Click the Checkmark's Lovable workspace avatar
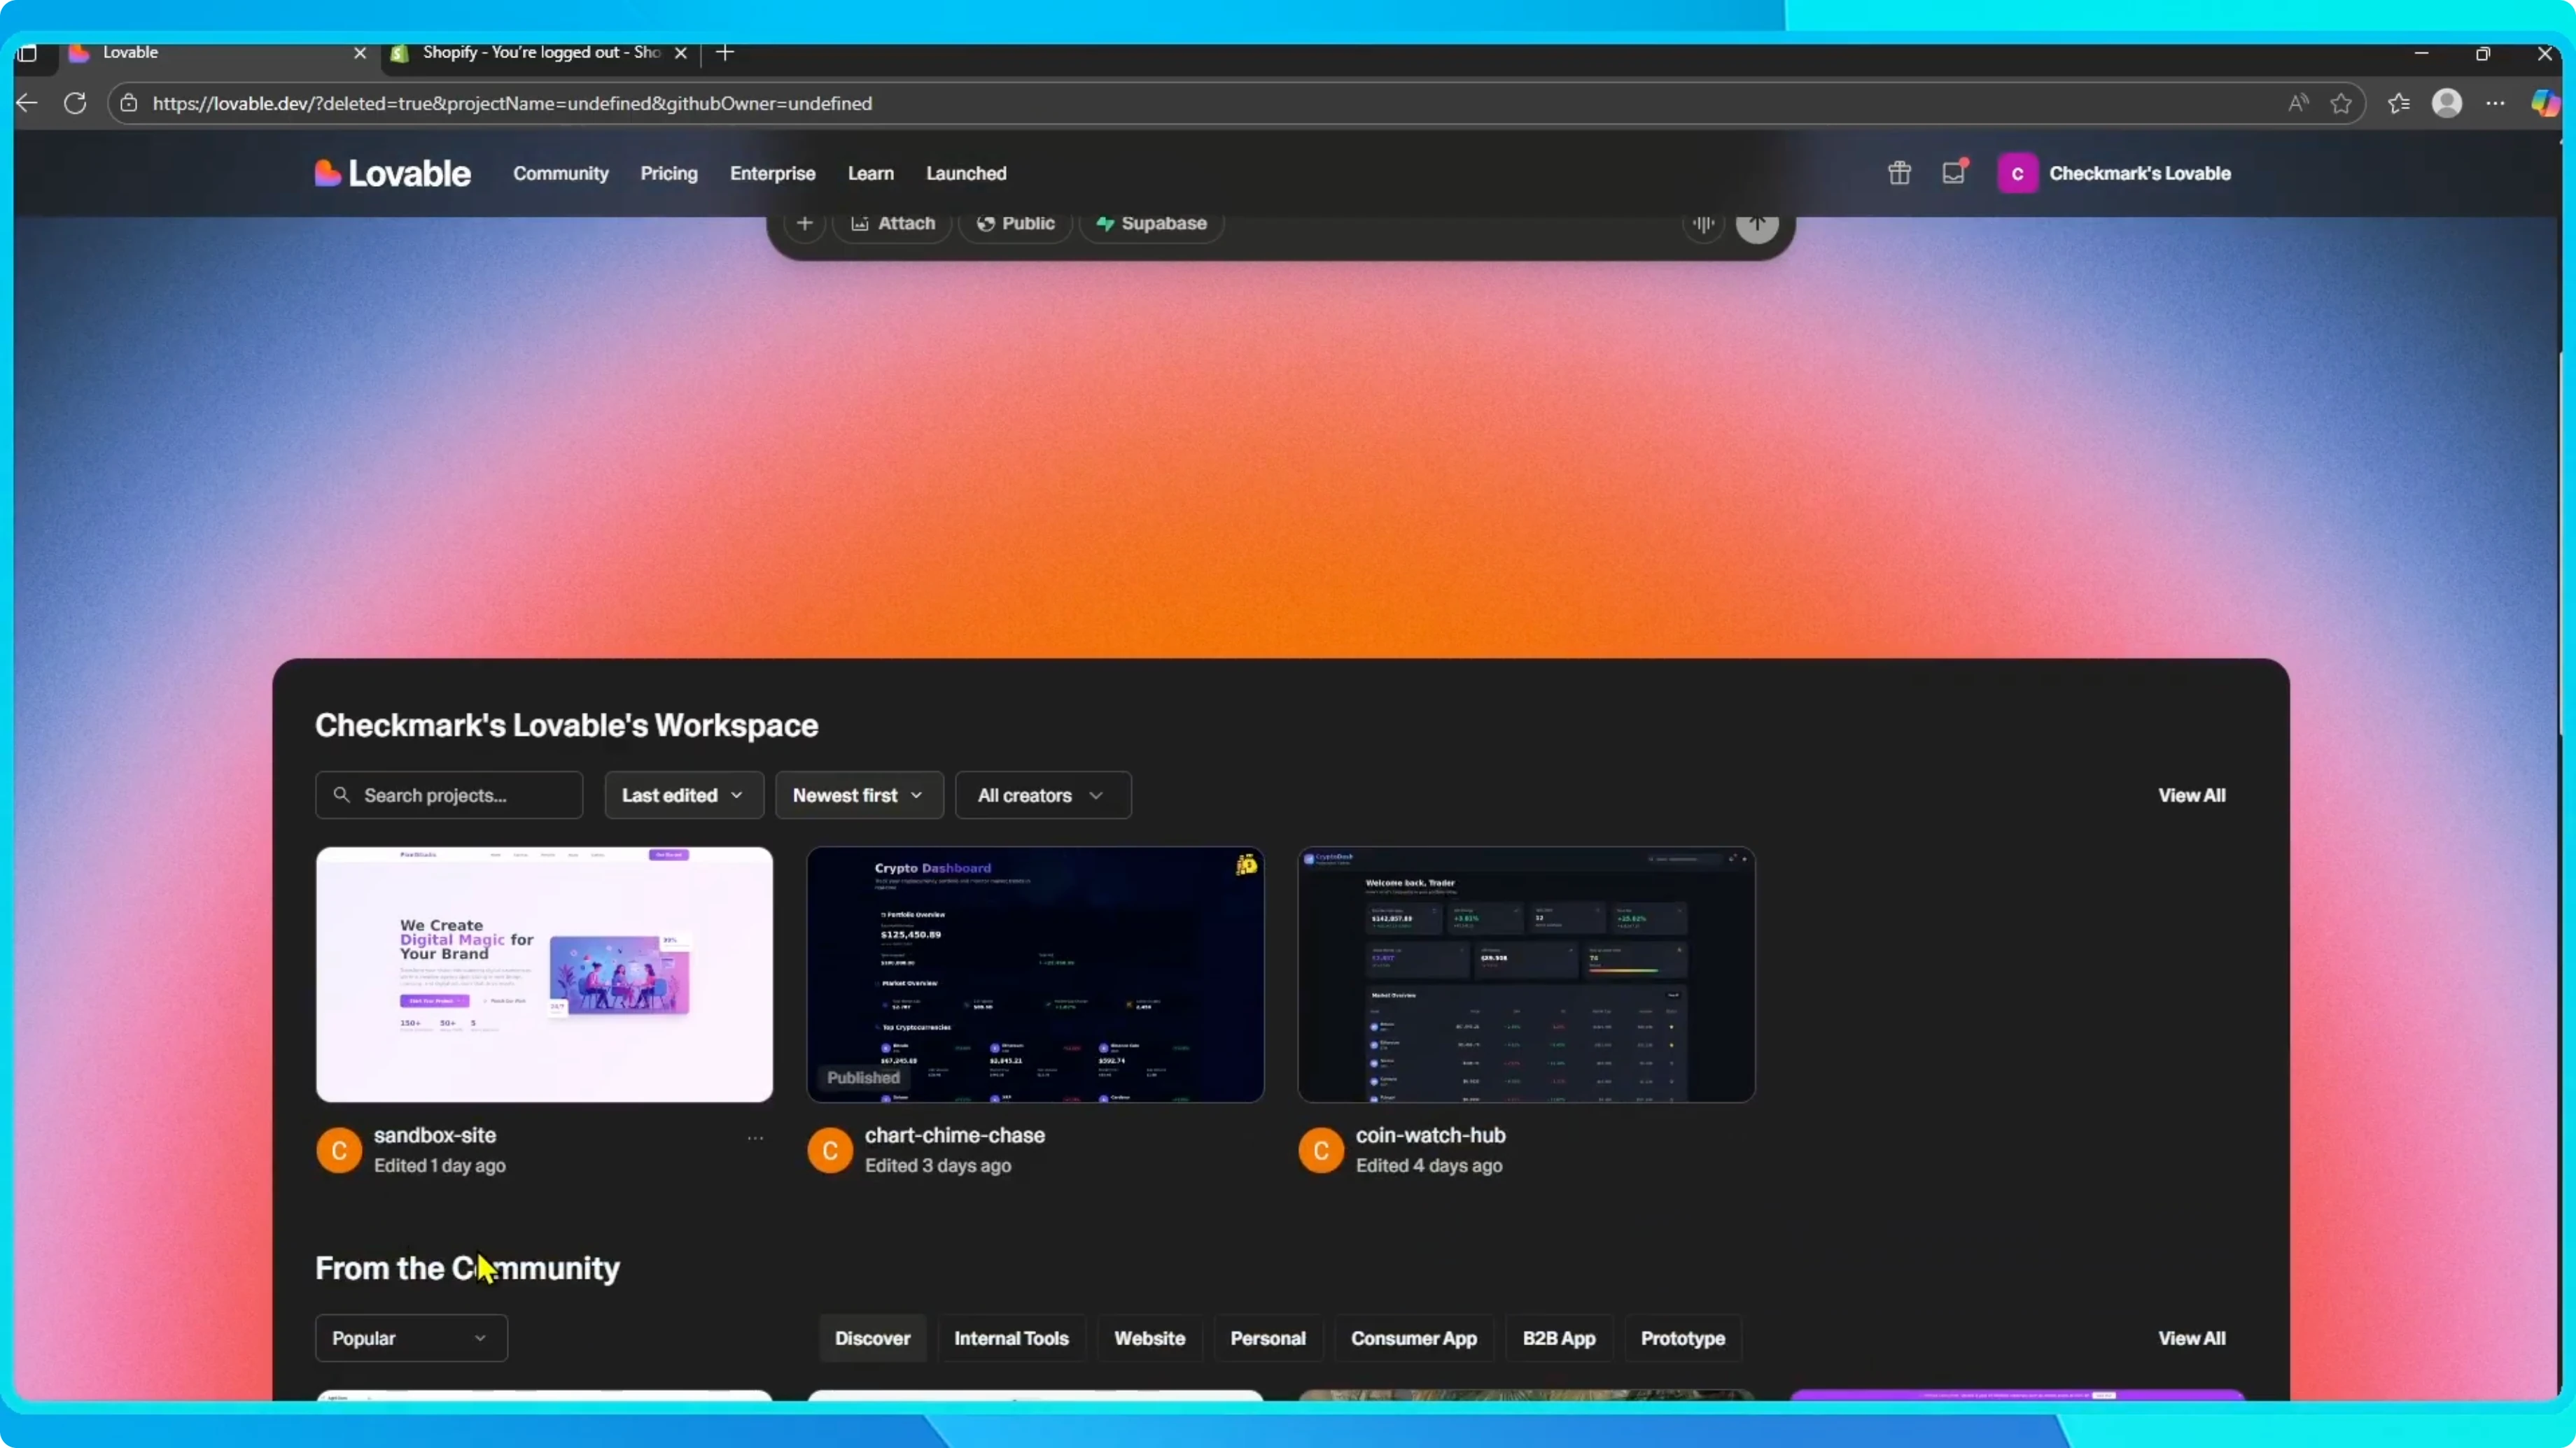Image resolution: width=2576 pixels, height=1448 pixels. point(2017,173)
